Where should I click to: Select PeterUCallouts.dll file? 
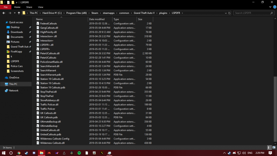pyautogui.click(x=50, y=53)
